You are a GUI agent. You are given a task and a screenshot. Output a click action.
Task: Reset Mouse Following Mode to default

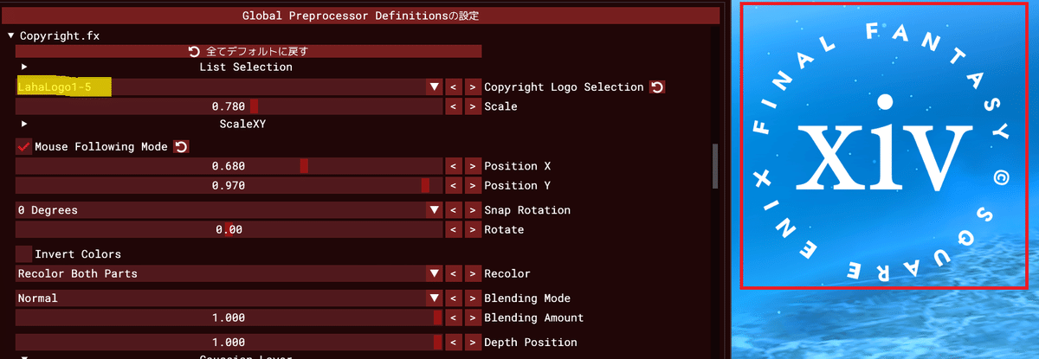(181, 147)
